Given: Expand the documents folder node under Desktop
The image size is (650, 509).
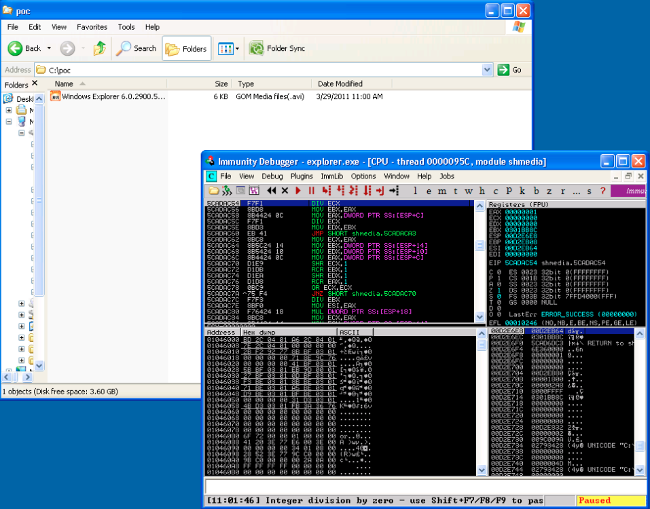Looking at the screenshot, I should click(9, 110).
